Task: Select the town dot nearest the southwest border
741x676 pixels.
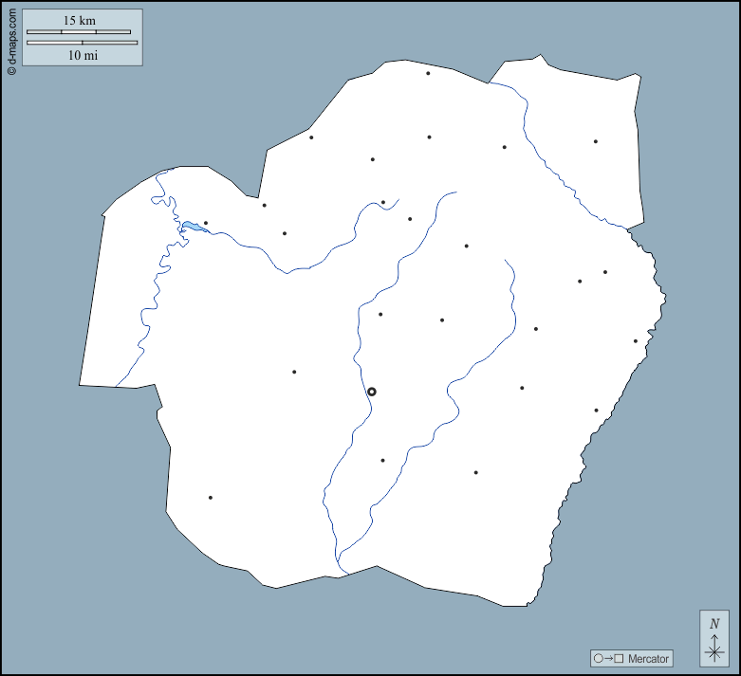Action: click(211, 498)
